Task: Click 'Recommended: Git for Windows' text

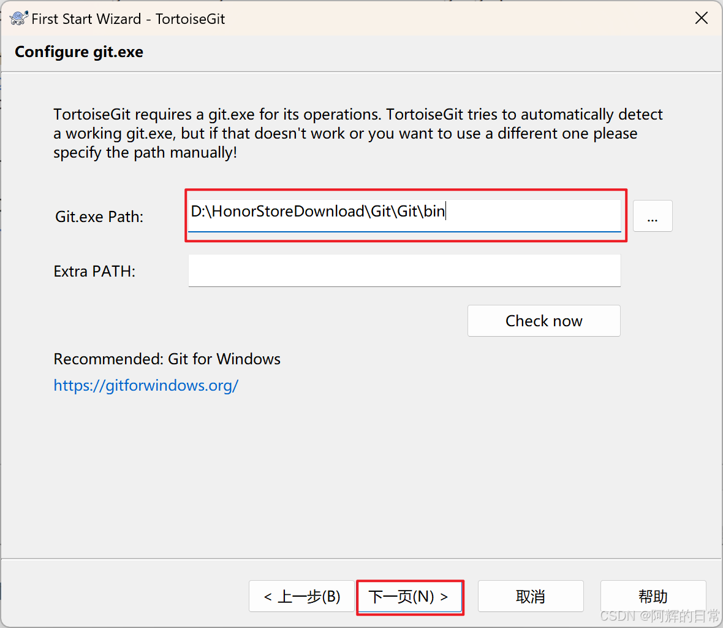Action: [167, 359]
